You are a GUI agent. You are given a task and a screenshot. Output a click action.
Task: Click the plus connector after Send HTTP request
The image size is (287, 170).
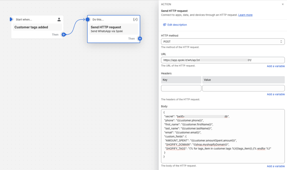coord(140,39)
